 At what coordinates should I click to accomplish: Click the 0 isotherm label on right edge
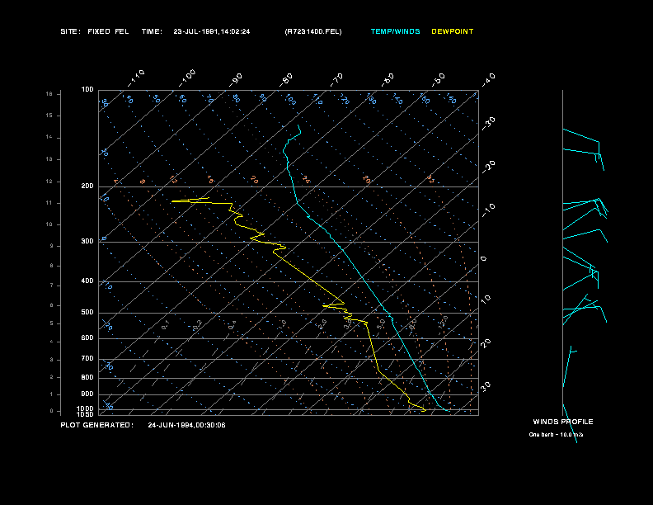tap(483, 259)
